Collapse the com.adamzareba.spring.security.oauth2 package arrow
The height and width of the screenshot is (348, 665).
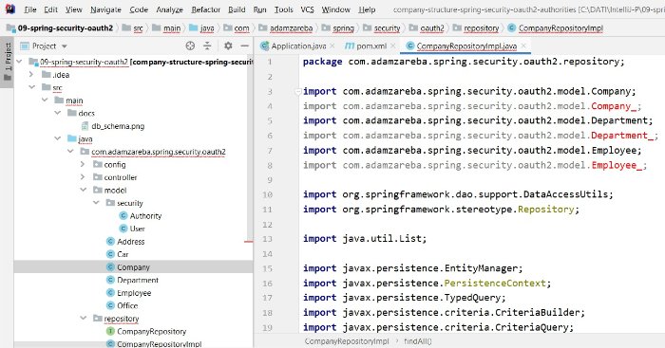click(x=70, y=151)
